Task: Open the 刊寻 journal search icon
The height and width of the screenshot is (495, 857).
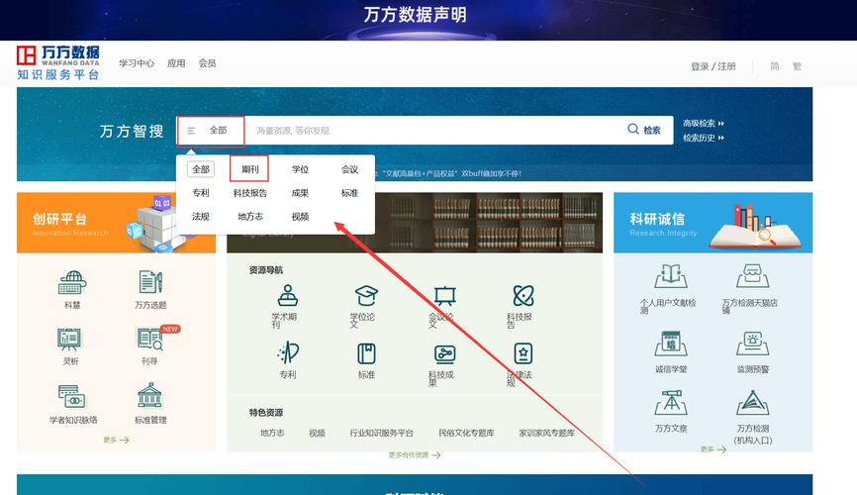Action: click(150, 340)
